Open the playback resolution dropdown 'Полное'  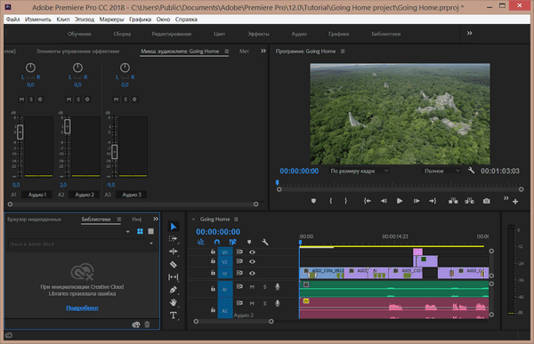point(442,171)
